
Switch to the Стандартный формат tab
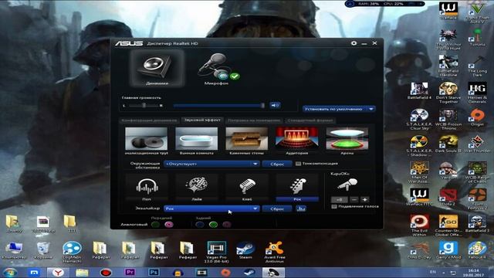pos(310,120)
